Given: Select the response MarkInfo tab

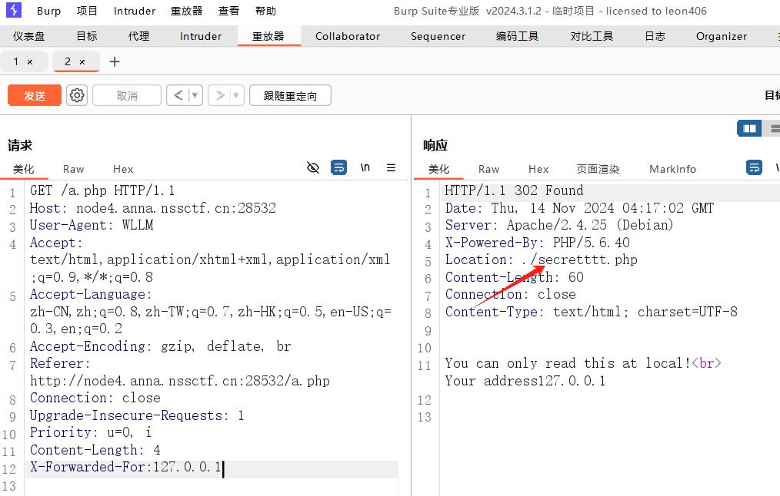Looking at the screenshot, I should [x=672, y=170].
